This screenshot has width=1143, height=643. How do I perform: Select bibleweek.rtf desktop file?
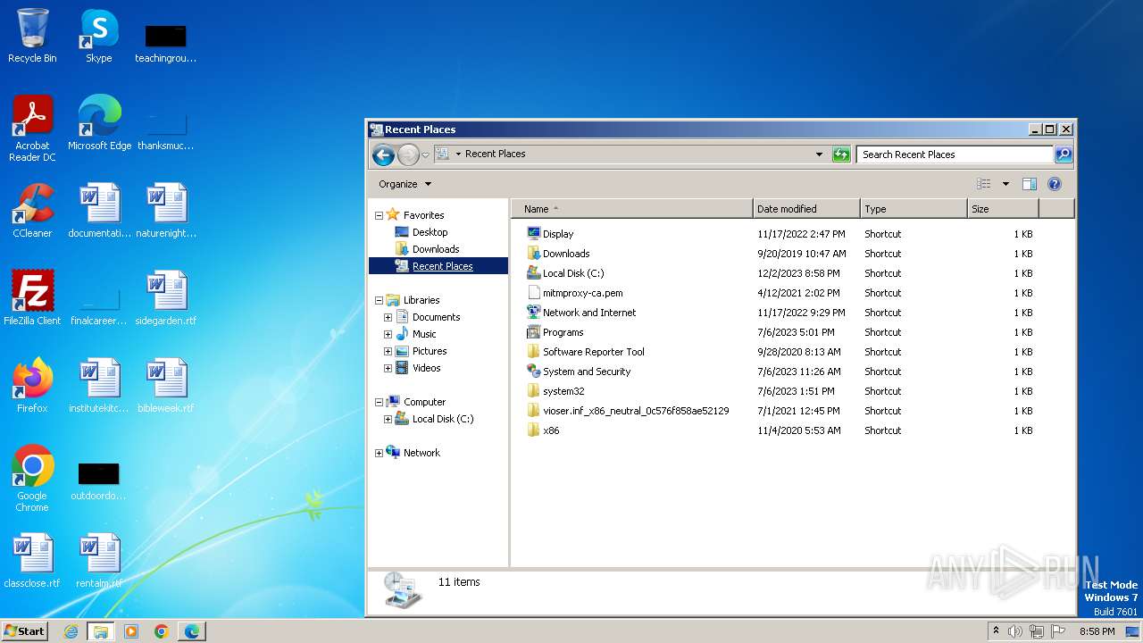[x=166, y=386]
